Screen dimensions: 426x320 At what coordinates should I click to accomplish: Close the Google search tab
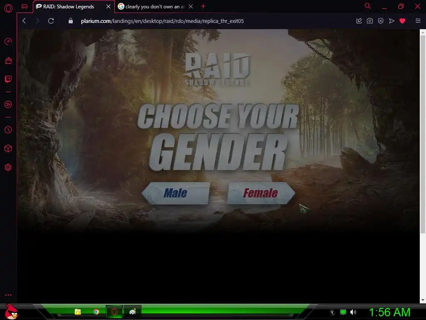(191, 7)
